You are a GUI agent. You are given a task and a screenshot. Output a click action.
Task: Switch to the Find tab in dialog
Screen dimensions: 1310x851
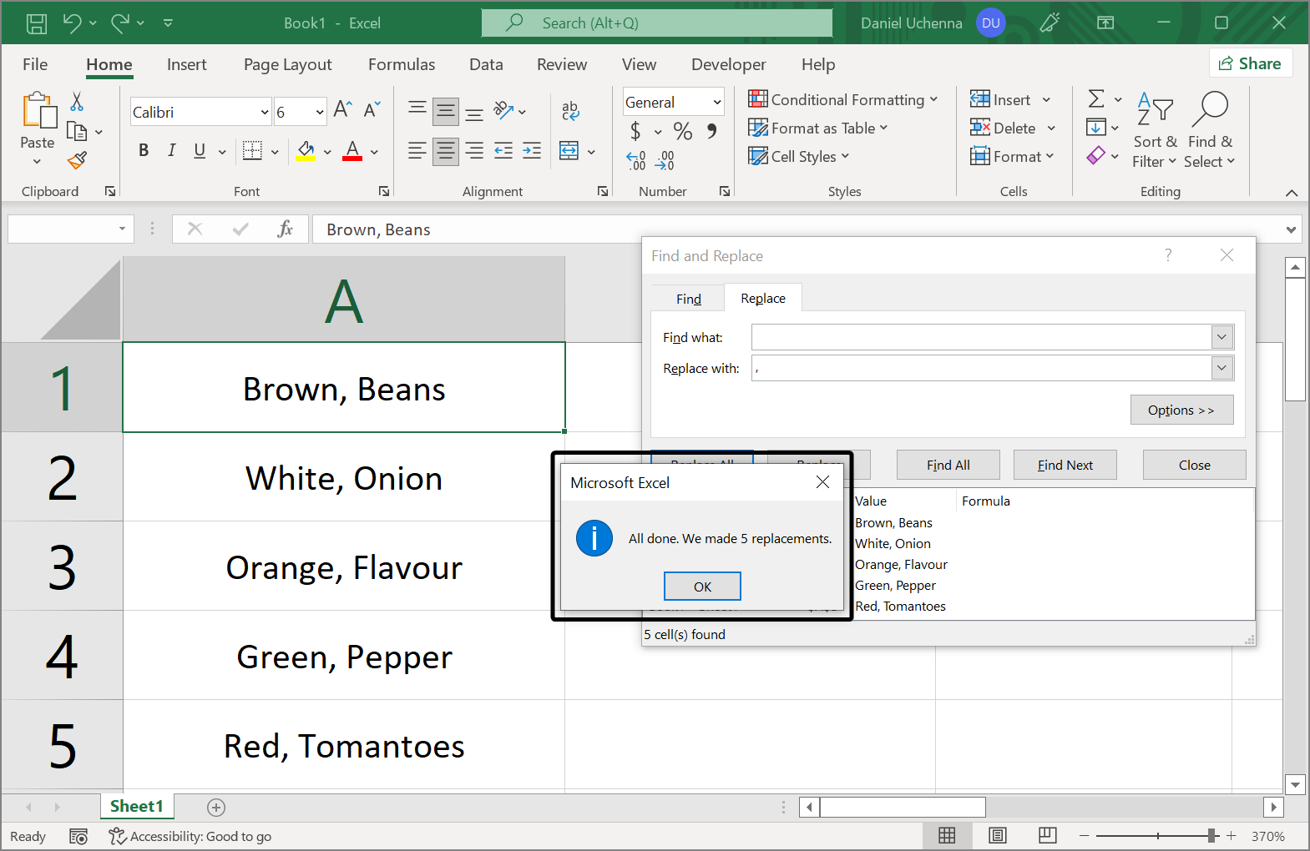tap(688, 299)
